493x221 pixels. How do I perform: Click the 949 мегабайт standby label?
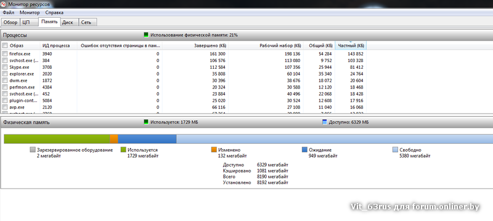click(323, 156)
